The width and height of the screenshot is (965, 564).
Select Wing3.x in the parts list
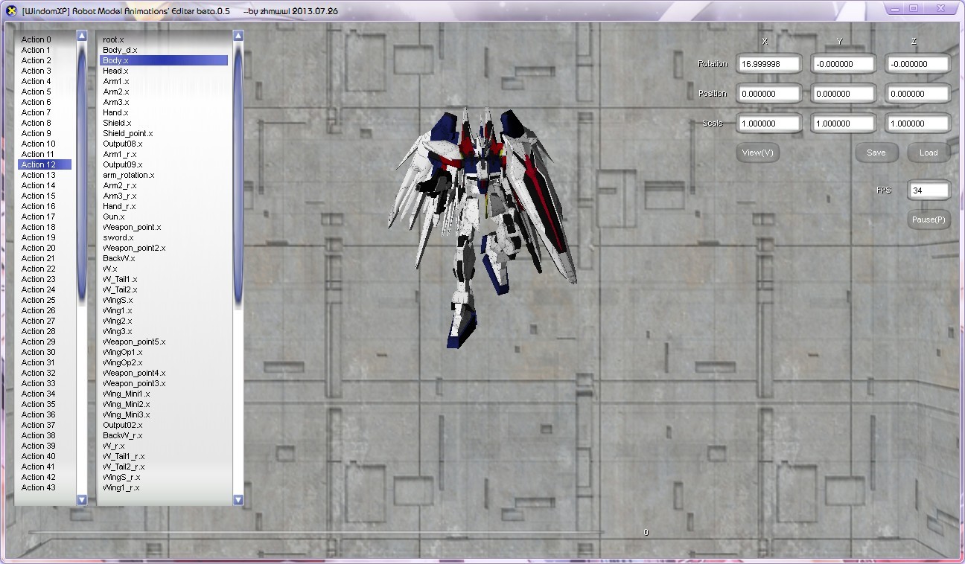[164, 331]
